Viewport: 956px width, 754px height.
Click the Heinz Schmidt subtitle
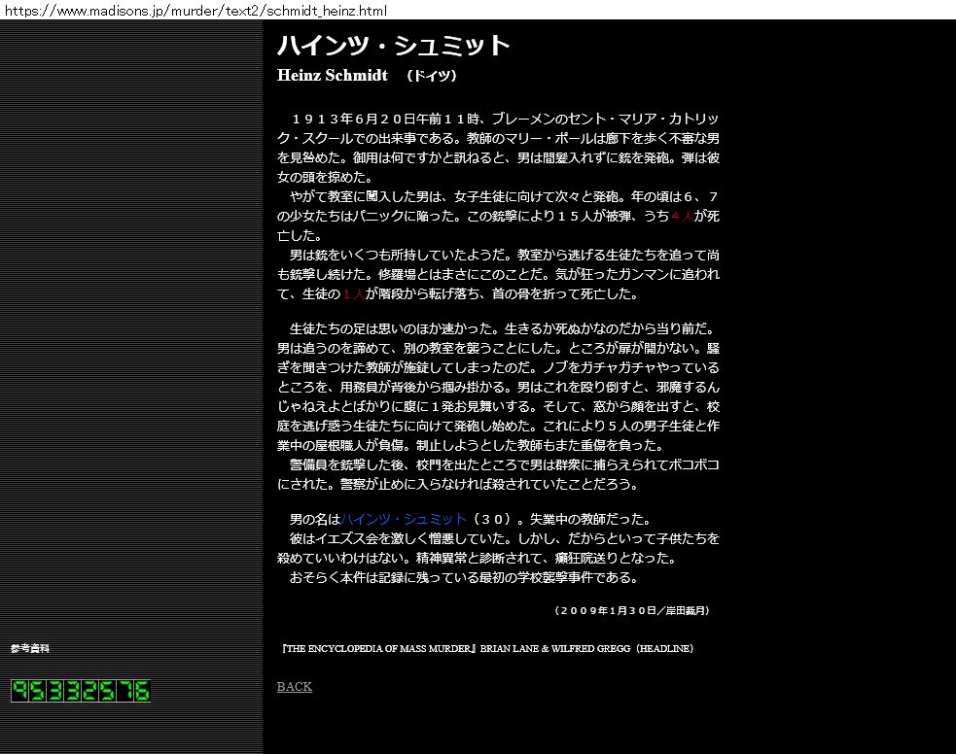pyautogui.click(x=332, y=76)
